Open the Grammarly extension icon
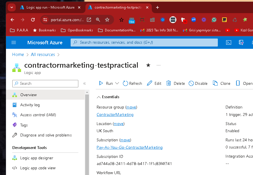 click(214, 20)
